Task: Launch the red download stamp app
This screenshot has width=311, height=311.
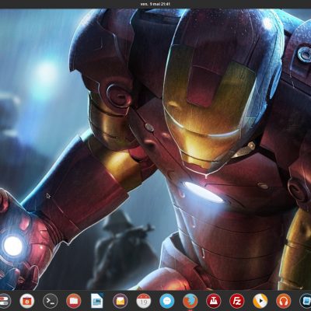Action: 214,301
